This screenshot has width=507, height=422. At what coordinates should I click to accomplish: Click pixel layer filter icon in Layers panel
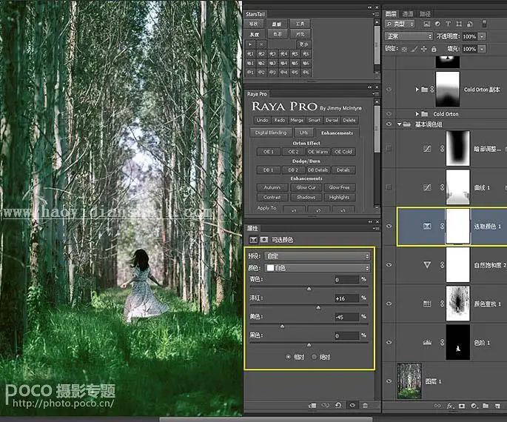coord(427,24)
